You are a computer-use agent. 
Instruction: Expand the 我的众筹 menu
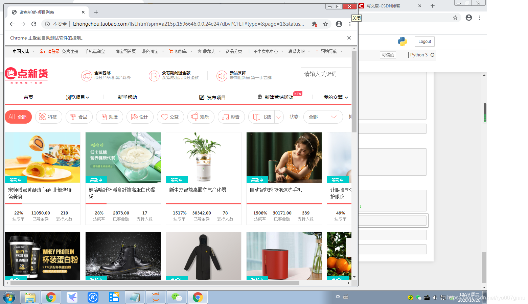(x=336, y=97)
